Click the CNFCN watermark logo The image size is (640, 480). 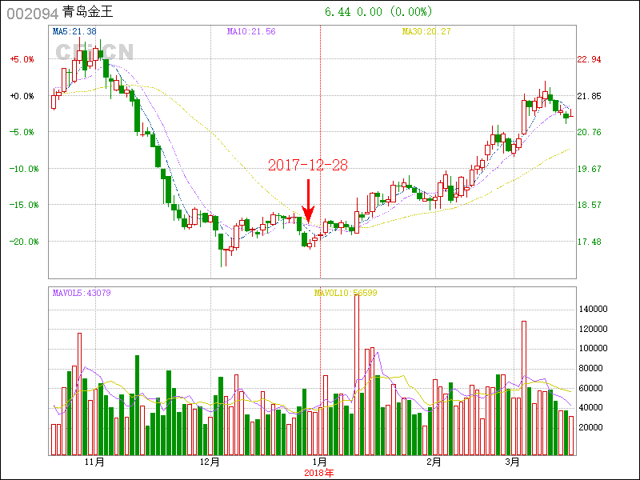[94, 52]
